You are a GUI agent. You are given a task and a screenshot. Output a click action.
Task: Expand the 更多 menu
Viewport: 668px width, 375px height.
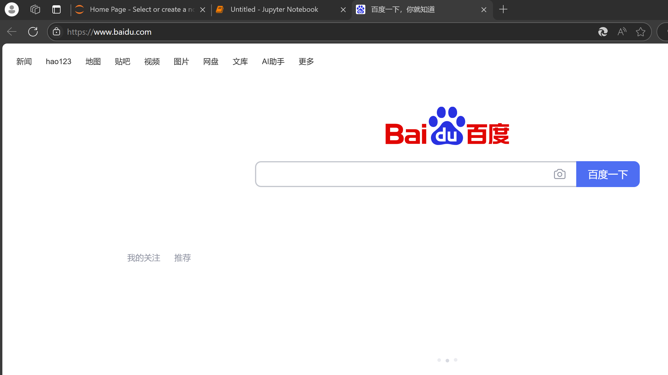306,61
